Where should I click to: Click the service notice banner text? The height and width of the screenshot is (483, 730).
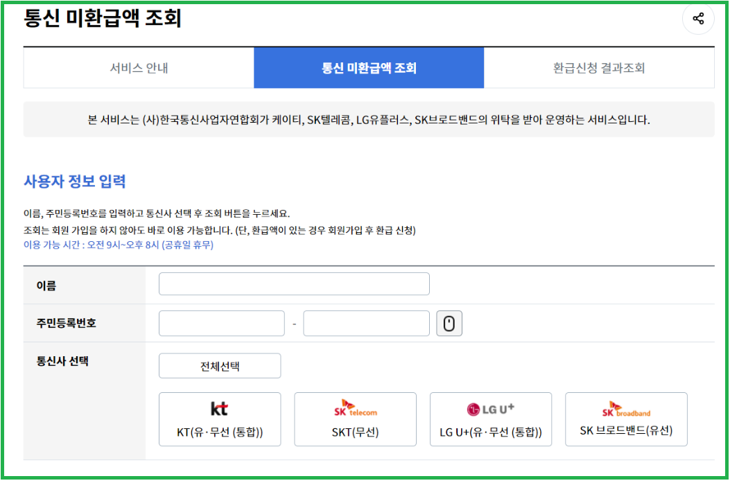pos(367,119)
